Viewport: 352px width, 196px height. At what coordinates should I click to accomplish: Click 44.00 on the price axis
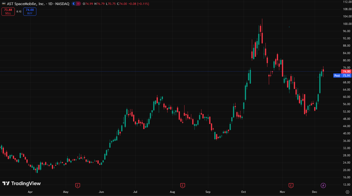coord(346,126)
